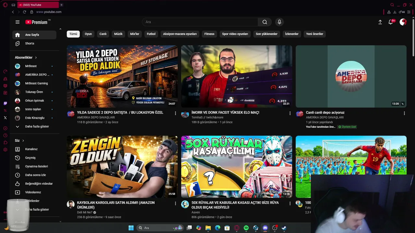
Task: Select the Müzik filter chip
Action: (x=118, y=34)
